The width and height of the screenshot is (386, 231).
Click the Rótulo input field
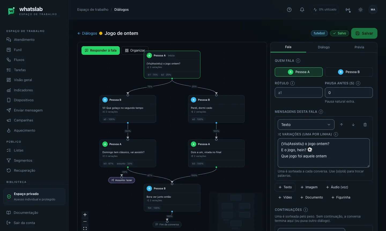tap(299, 93)
